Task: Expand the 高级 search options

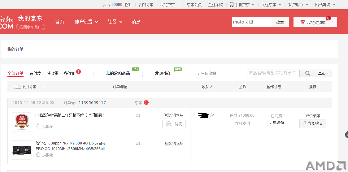Action: click(324, 73)
